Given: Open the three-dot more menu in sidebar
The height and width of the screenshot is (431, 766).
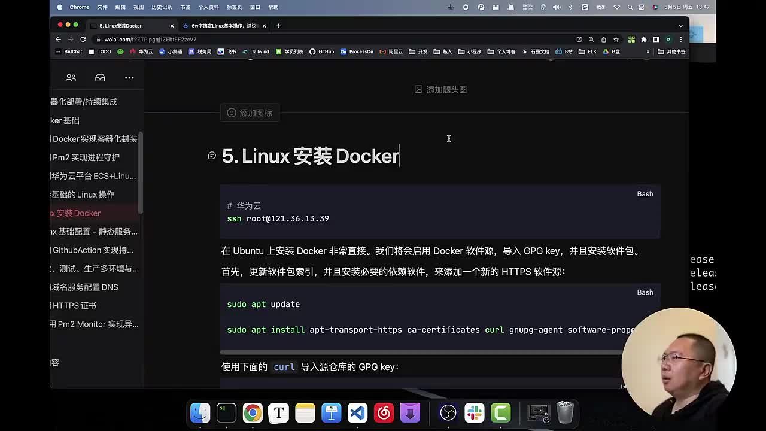Looking at the screenshot, I should click(129, 78).
